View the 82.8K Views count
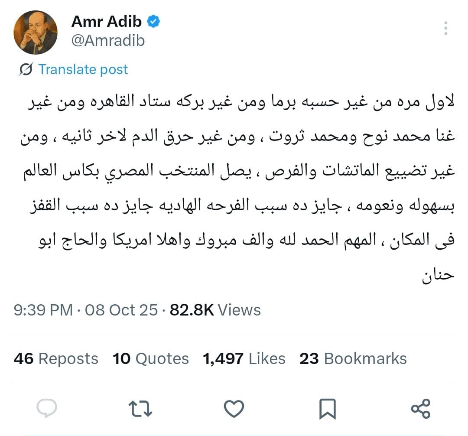Image resolution: width=468 pixels, height=436 pixels. coord(215,310)
